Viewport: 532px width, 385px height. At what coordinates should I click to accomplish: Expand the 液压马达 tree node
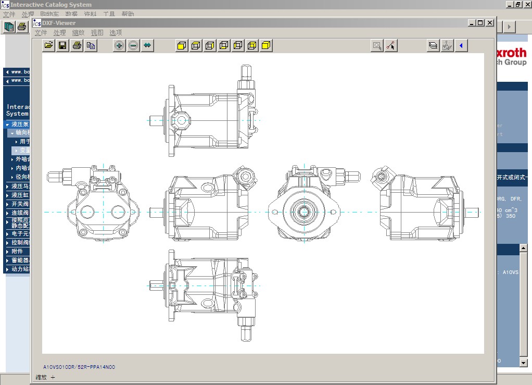pos(7,187)
